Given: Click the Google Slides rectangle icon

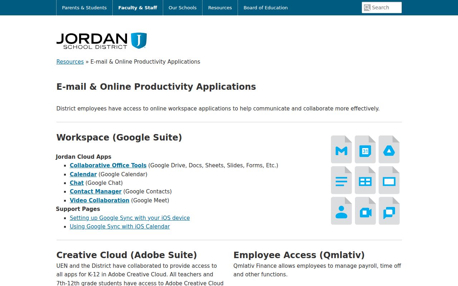Looking at the screenshot, I should [x=389, y=180].
